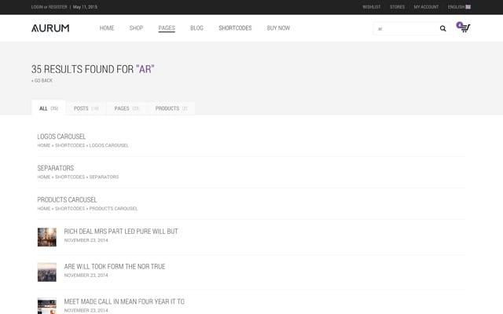Click Shortcodes in Logos Carousel breadcrumb

coord(70,145)
